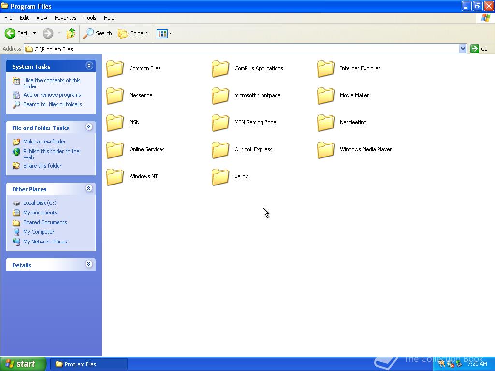Click the system tray clock
Screen dimensions: 495x371
click(477, 364)
